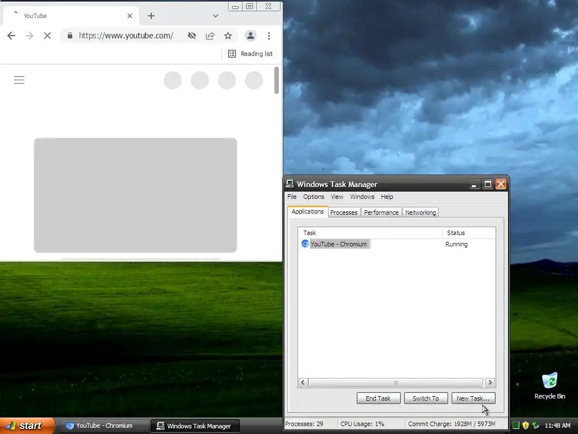Sort by the Status column header
The height and width of the screenshot is (434, 578).
pyautogui.click(x=469, y=233)
